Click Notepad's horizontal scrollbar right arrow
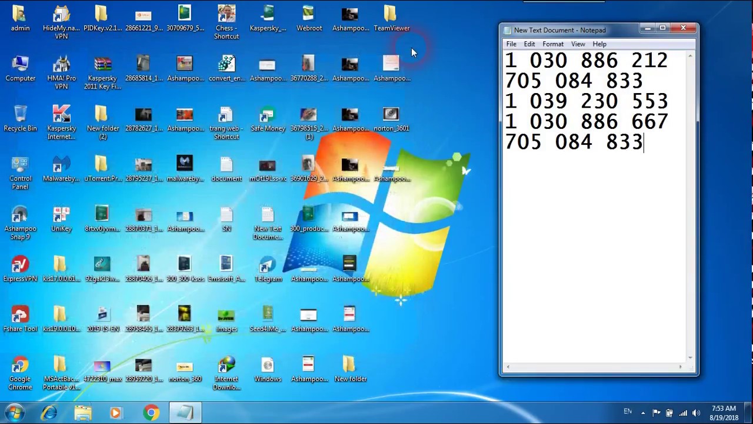 [x=681, y=367]
